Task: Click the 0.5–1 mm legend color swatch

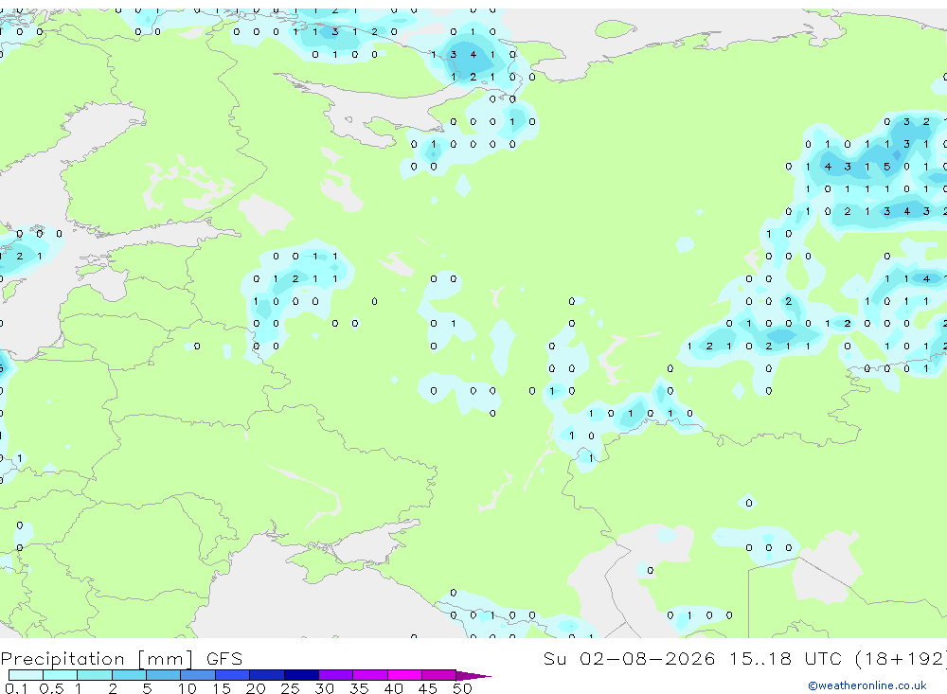Action: point(61,675)
